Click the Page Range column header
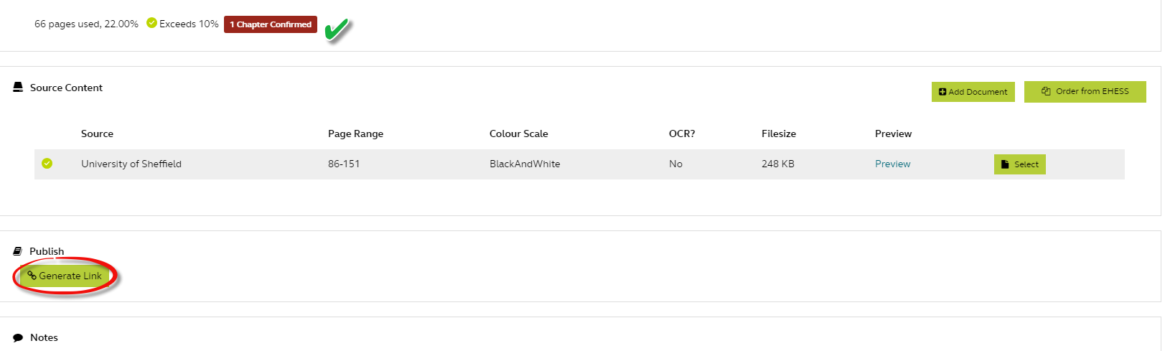Viewport: 1165px width, 351px height. (355, 134)
